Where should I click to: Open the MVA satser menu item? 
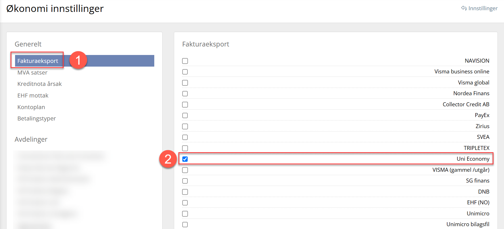pos(32,73)
